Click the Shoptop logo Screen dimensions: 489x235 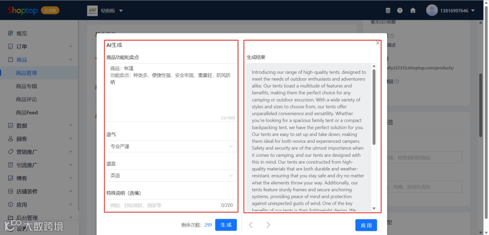point(23,10)
